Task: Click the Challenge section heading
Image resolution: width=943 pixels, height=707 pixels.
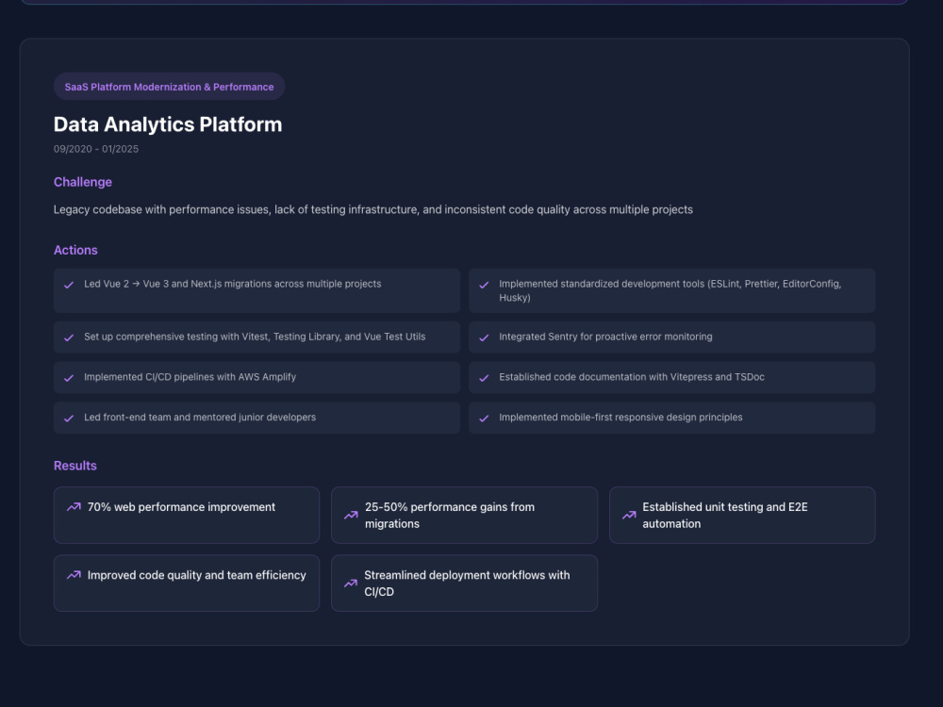Action: coord(83,182)
